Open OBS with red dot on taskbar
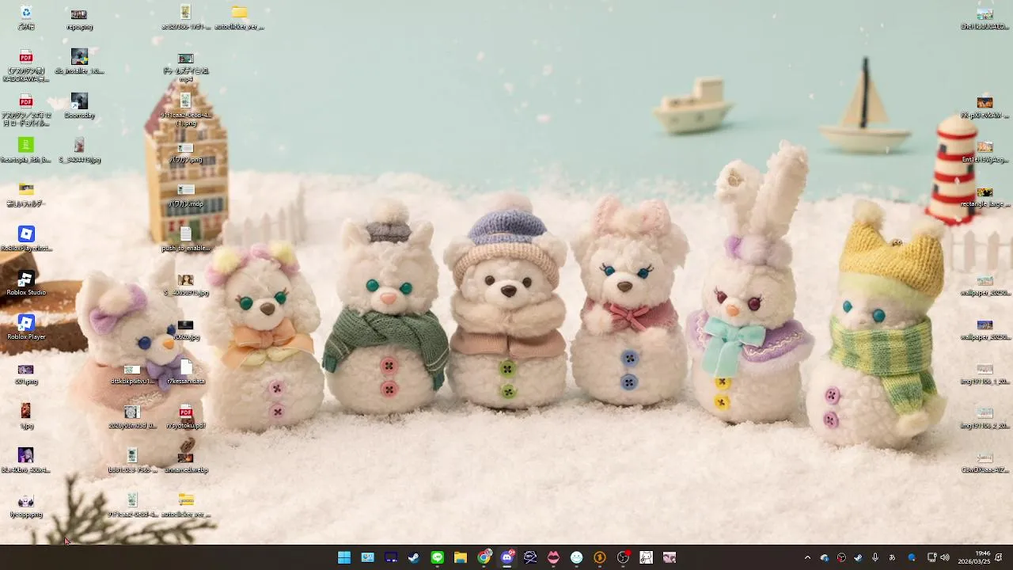 [x=623, y=557]
